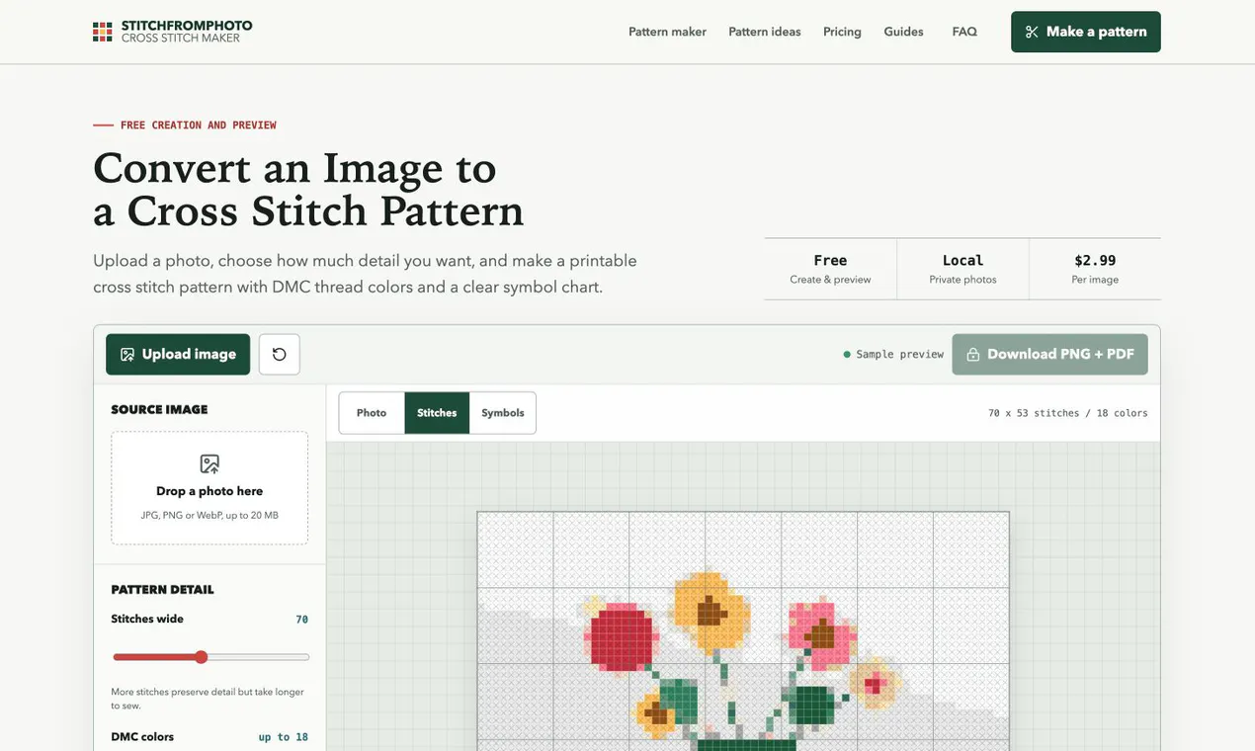Click the image icon in drop zone
The width and height of the screenshot is (1255, 751).
tap(209, 463)
